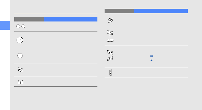Viewport: 202px width, 110px height.
Task: Click the blue asterisk symbol
Action: coord(151,60)
